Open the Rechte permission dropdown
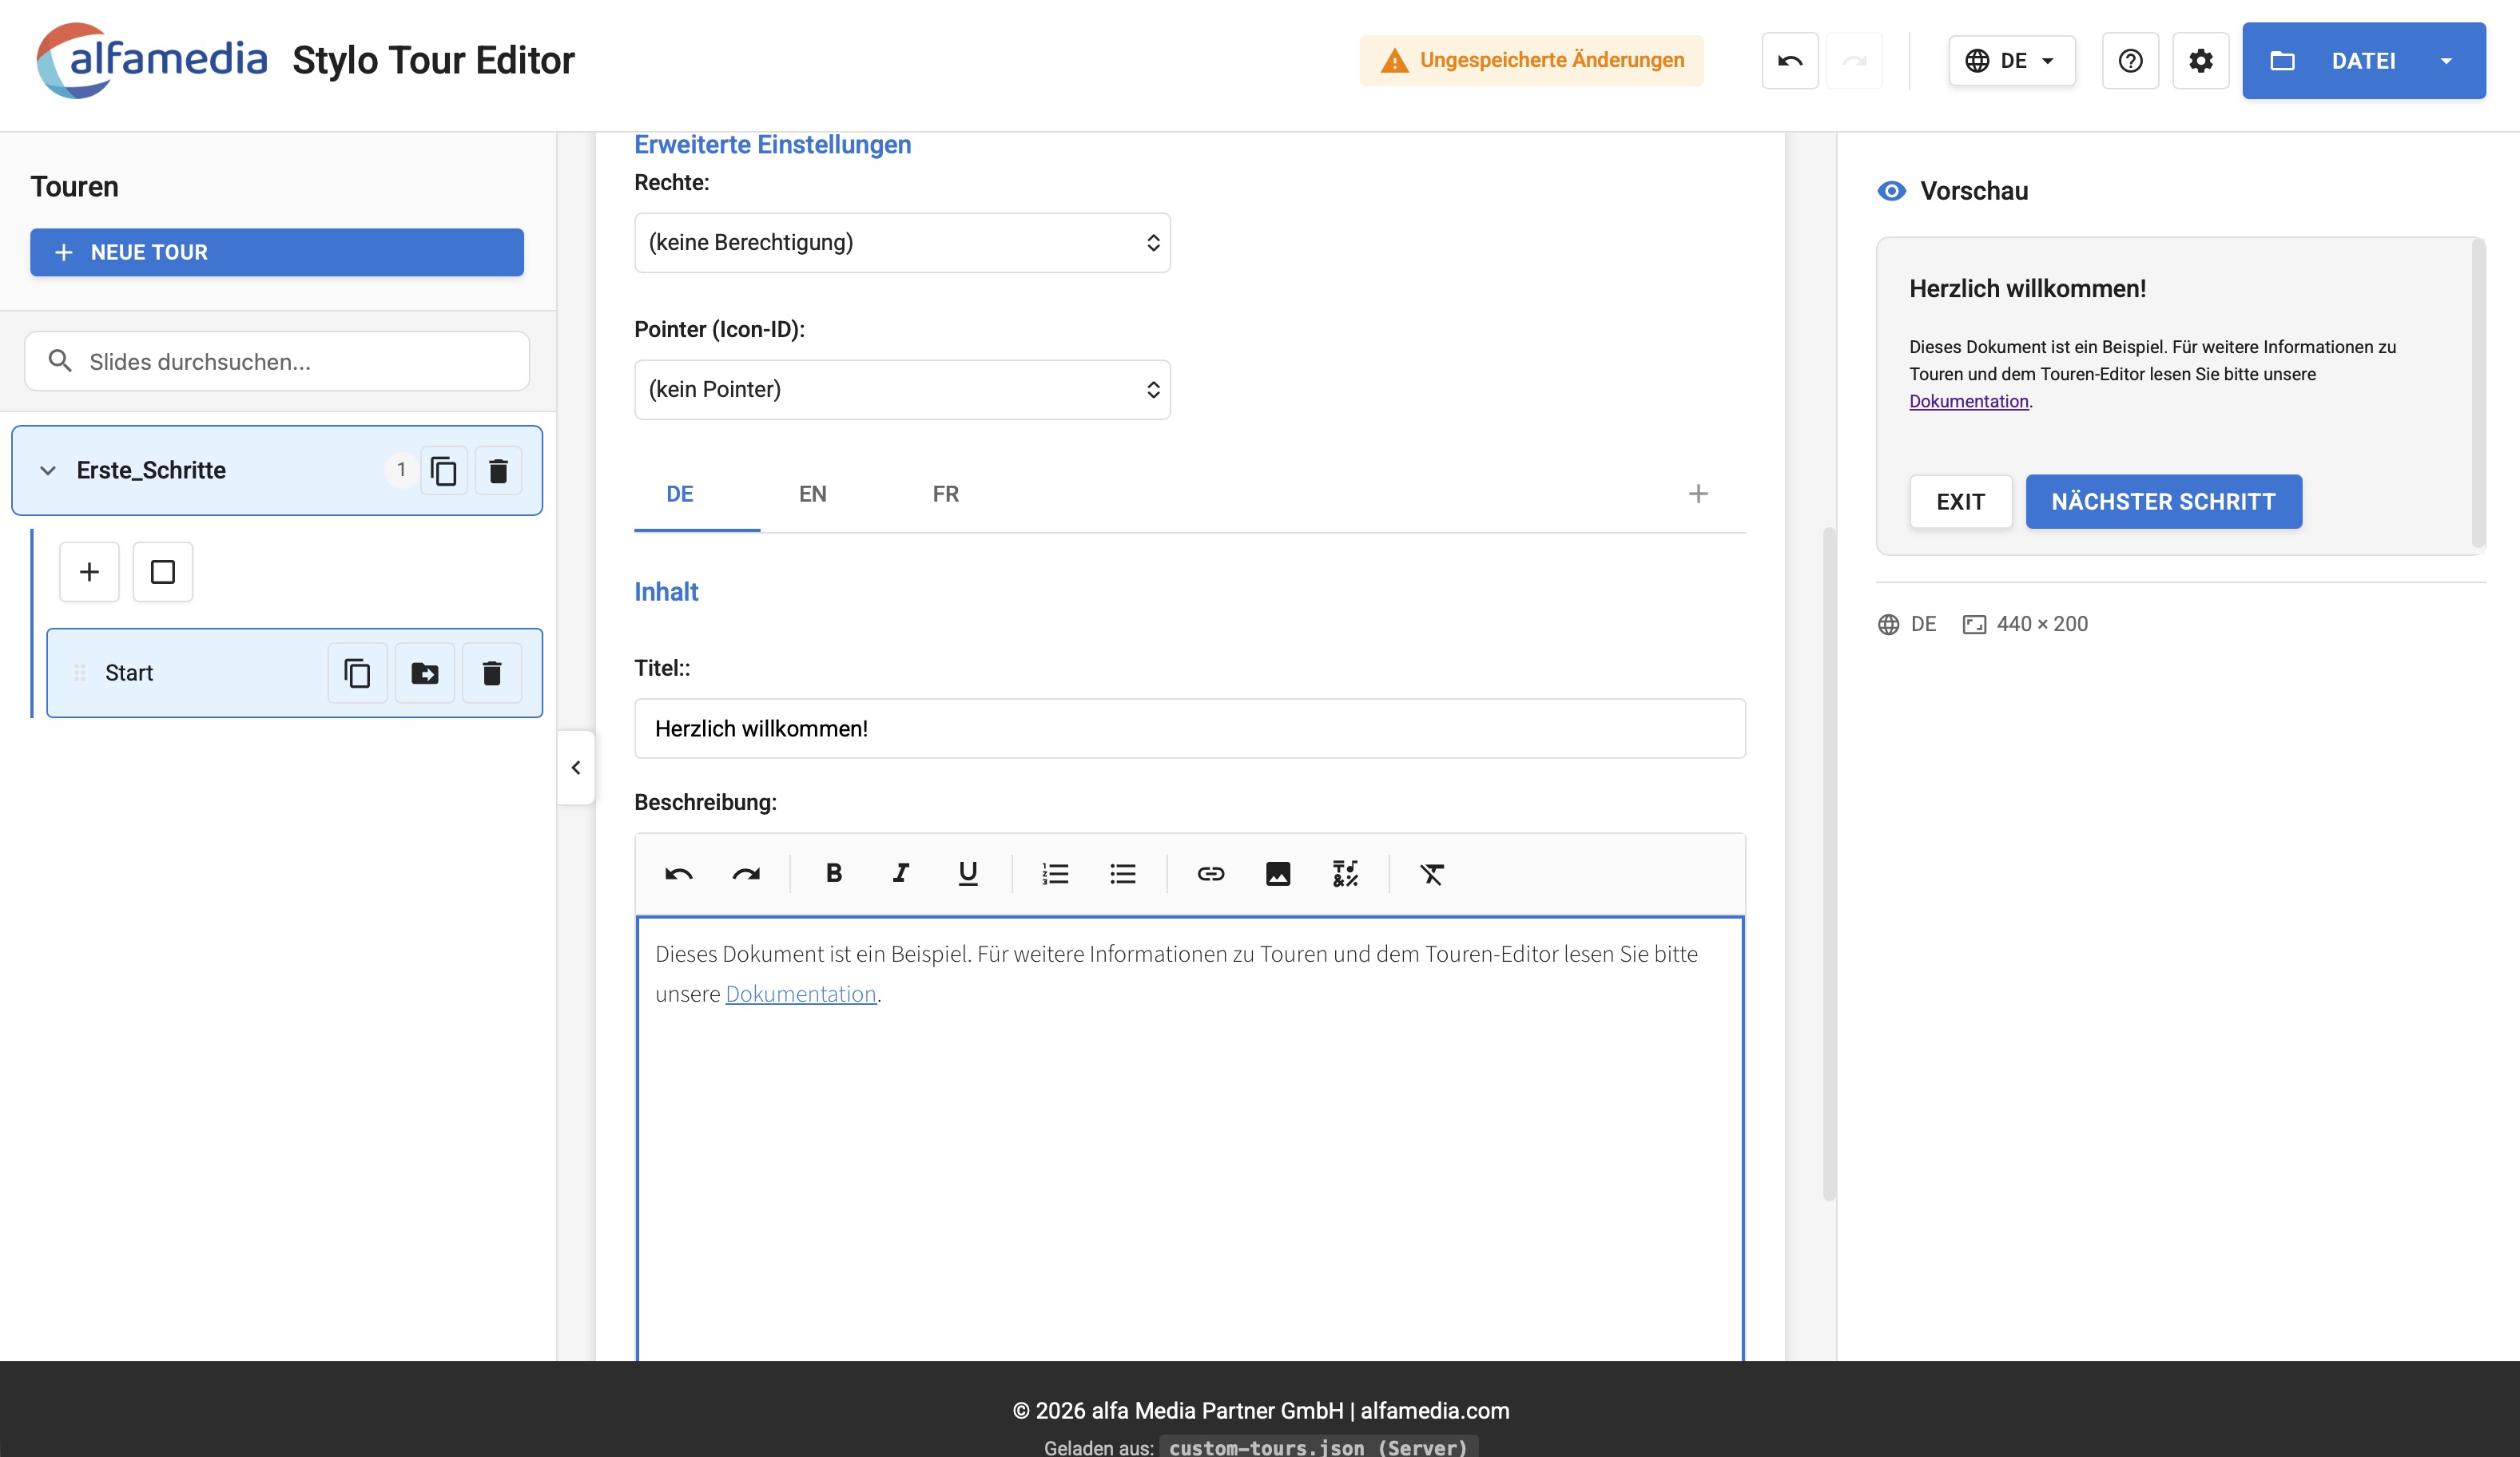Screen dimensions: 2520x1457 (x=901, y=242)
